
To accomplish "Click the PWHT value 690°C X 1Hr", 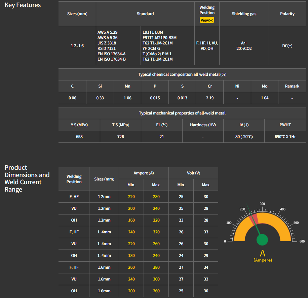I will [x=285, y=137].
